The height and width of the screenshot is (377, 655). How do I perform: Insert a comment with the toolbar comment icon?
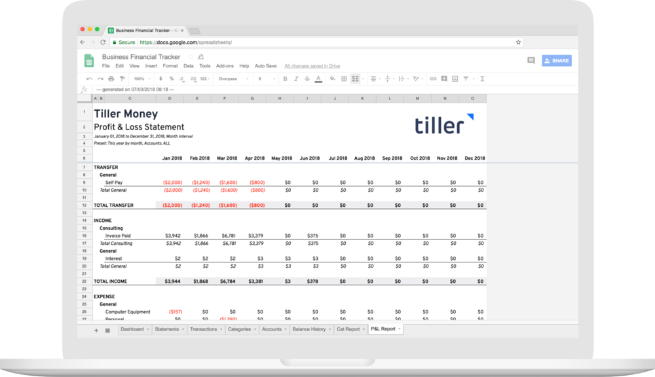pos(444,79)
